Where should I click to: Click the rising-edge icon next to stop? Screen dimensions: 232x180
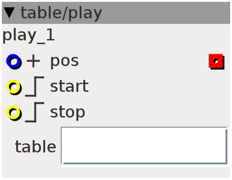[x=35, y=112]
